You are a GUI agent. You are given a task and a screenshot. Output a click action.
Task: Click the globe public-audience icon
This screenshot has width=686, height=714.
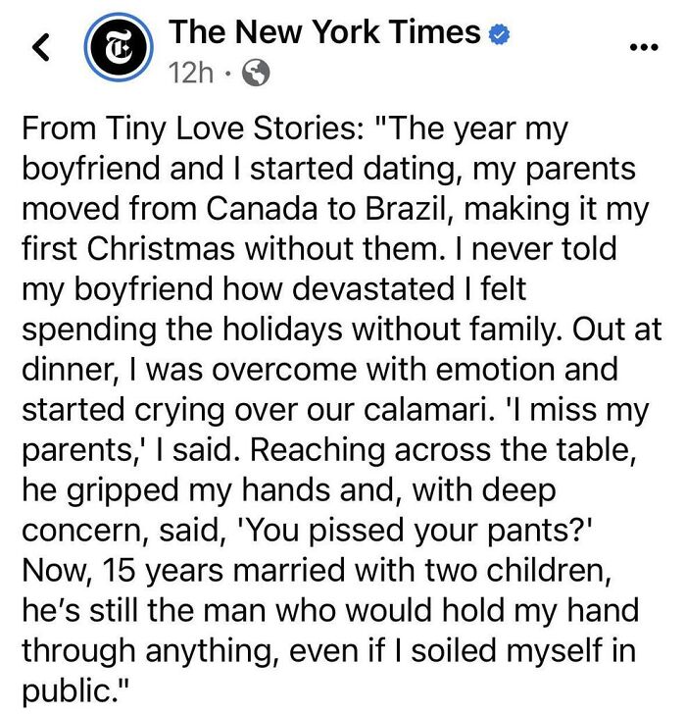tap(257, 73)
